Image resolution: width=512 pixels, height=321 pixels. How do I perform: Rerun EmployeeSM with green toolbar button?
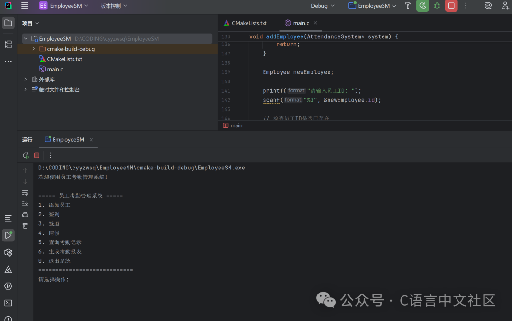(x=422, y=6)
